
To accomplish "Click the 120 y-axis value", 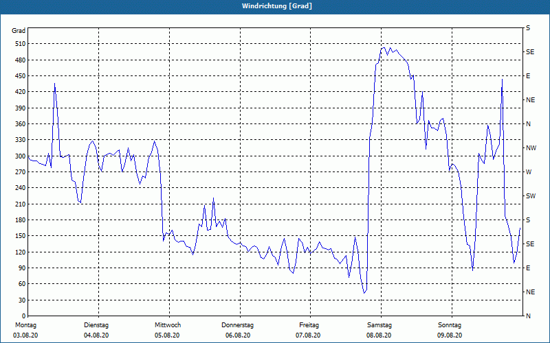I will pyautogui.click(x=21, y=252).
